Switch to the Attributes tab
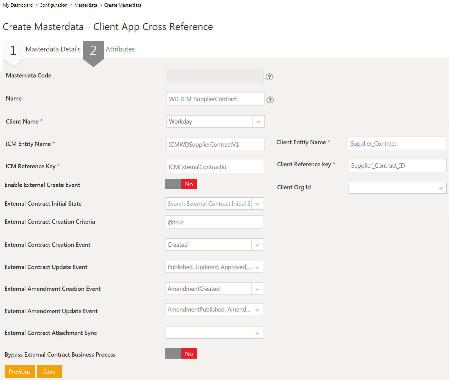This screenshot has height=380, width=449. tap(120, 49)
